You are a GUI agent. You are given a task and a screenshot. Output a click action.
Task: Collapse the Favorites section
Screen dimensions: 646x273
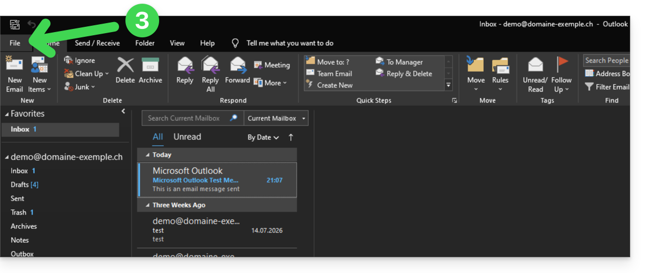pos(7,114)
